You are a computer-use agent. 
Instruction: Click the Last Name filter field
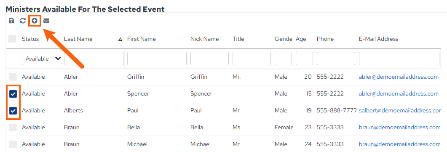94,59
